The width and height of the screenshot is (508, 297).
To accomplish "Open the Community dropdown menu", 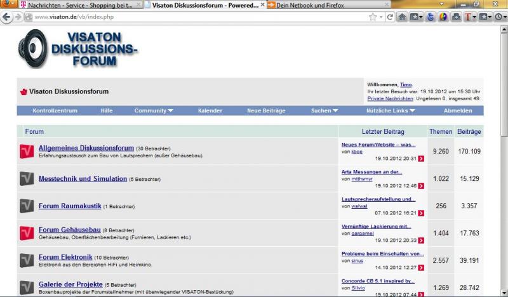I will [x=154, y=110].
